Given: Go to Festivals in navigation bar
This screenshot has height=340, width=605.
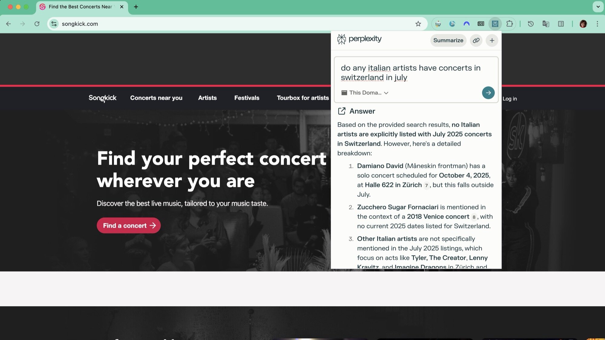Looking at the screenshot, I should coord(247,98).
